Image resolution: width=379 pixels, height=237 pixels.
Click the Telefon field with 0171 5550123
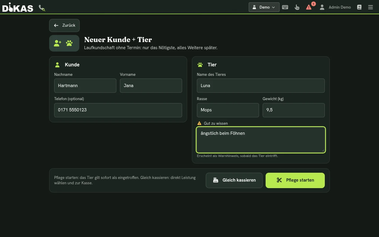(118, 110)
